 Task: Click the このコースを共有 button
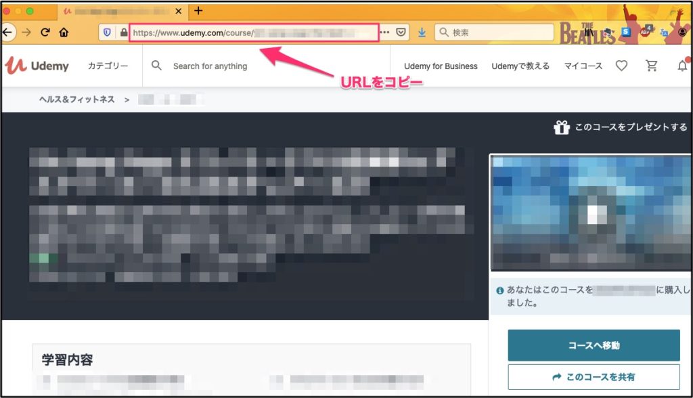point(594,376)
